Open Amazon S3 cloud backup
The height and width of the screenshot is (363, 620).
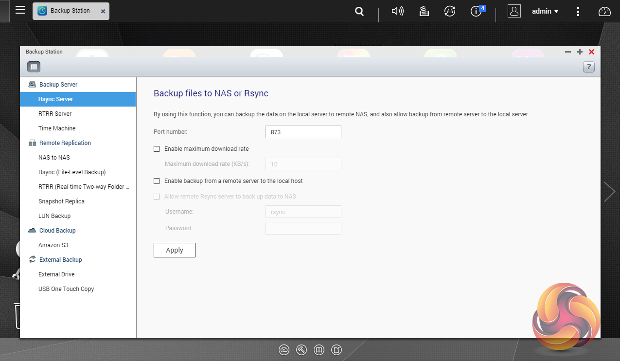click(x=53, y=245)
